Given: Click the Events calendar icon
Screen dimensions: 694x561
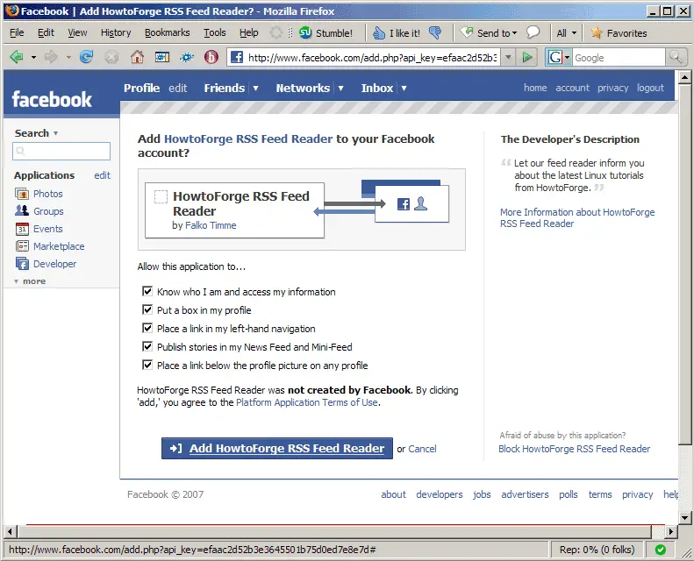Looking at the screenshot, I should tap(22, 229).
